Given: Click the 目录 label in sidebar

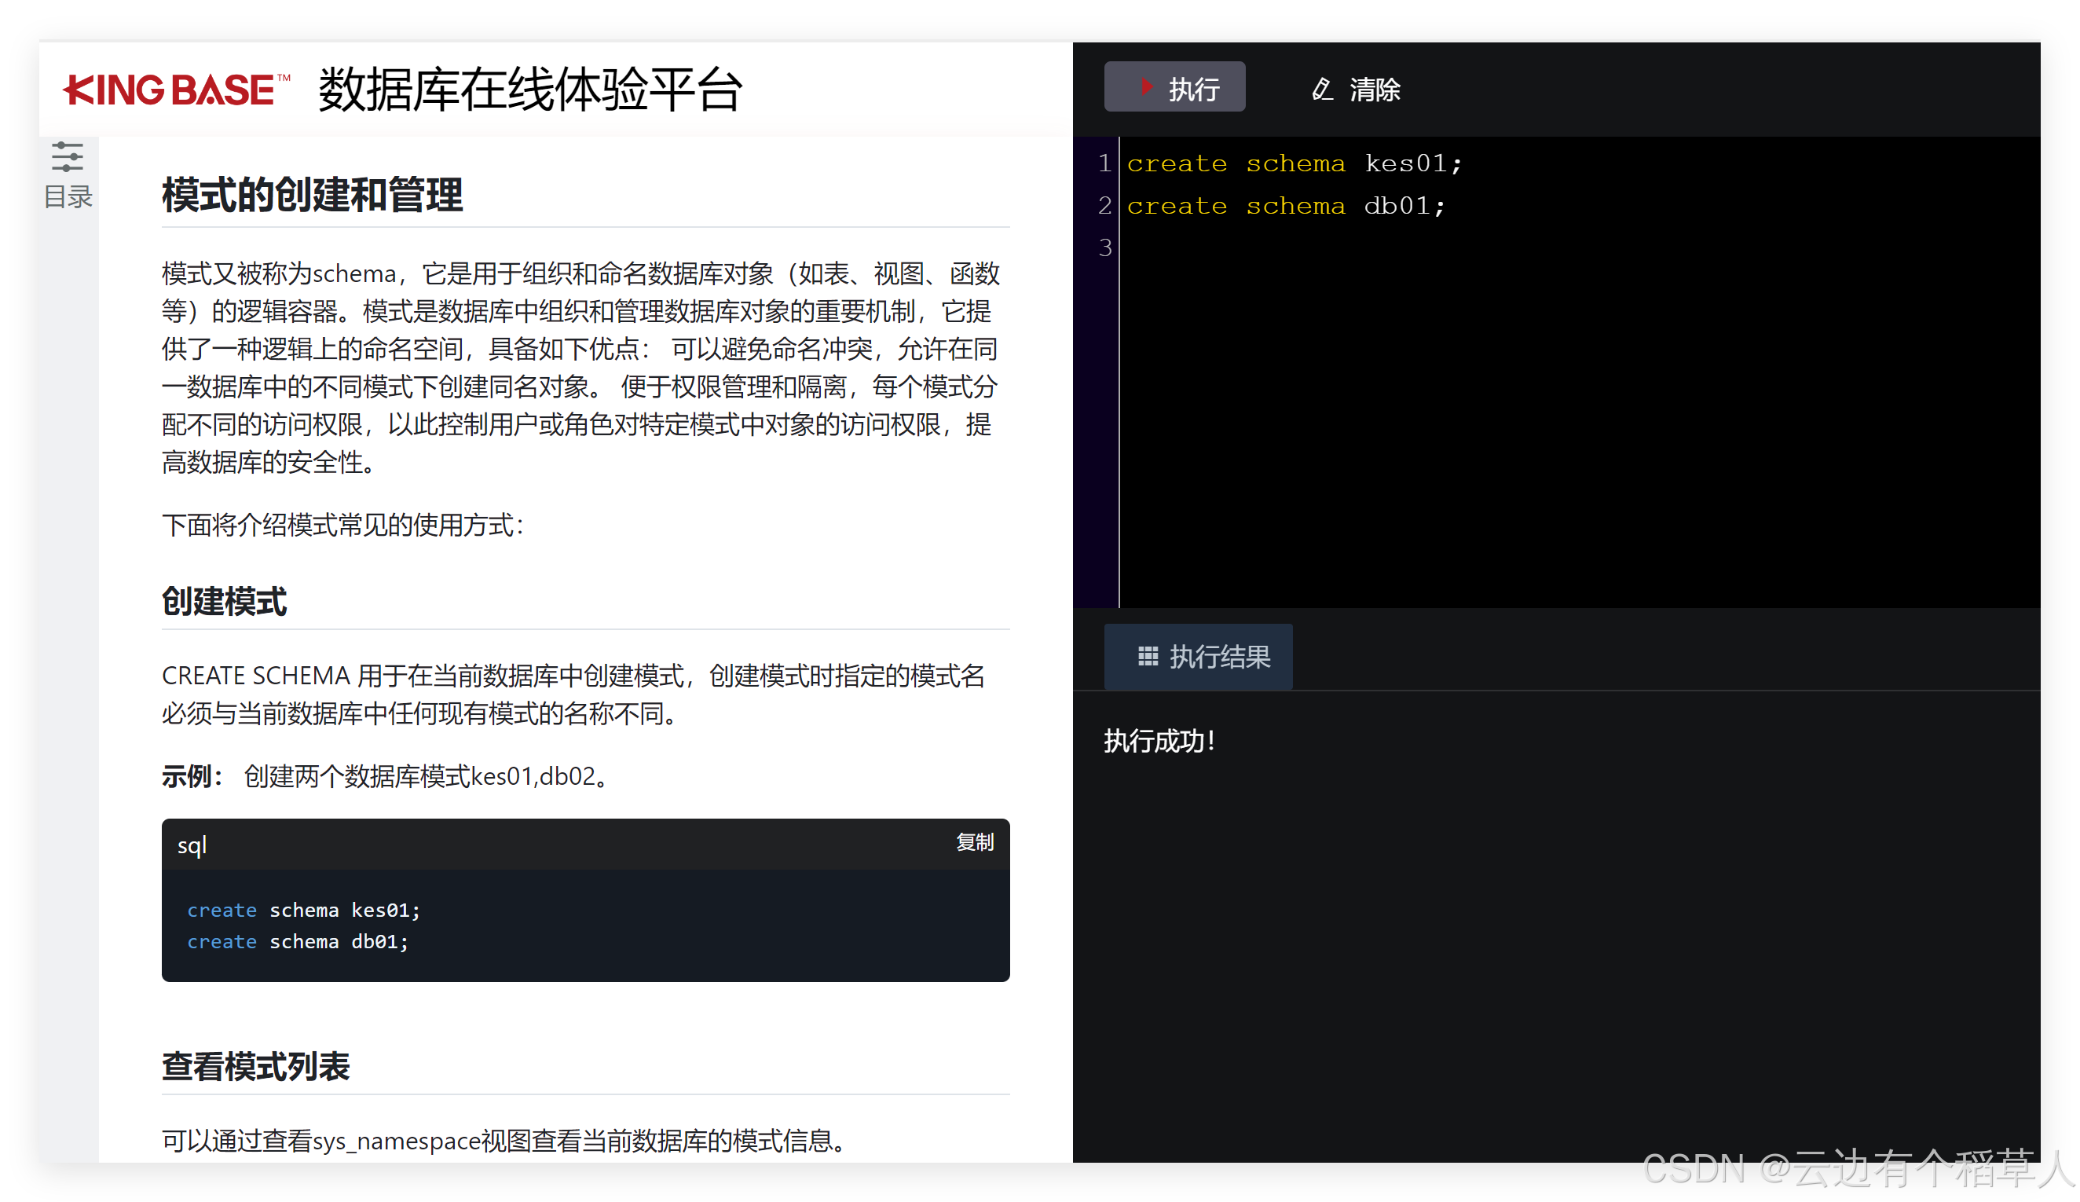Looking at the screenshot, I should click(x=68, y=197).
